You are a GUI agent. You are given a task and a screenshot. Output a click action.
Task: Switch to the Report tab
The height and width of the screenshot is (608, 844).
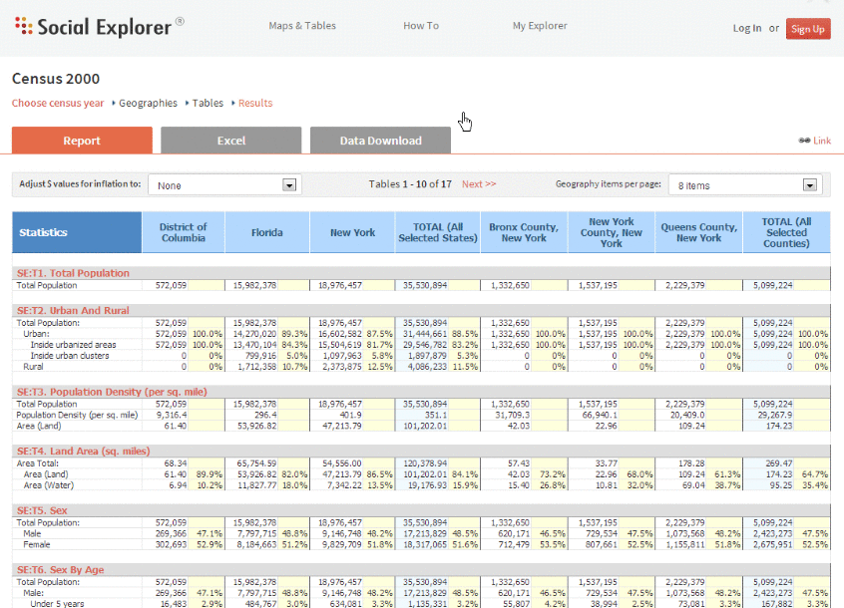pyautogui.click(x=82, y=141)
